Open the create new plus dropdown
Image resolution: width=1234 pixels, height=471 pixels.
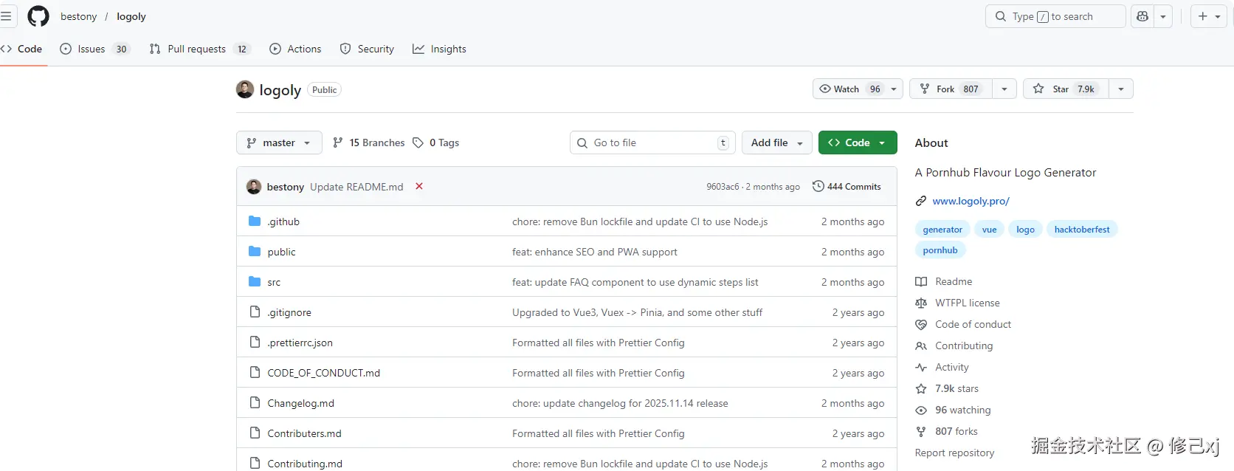tap(1208, 16)
